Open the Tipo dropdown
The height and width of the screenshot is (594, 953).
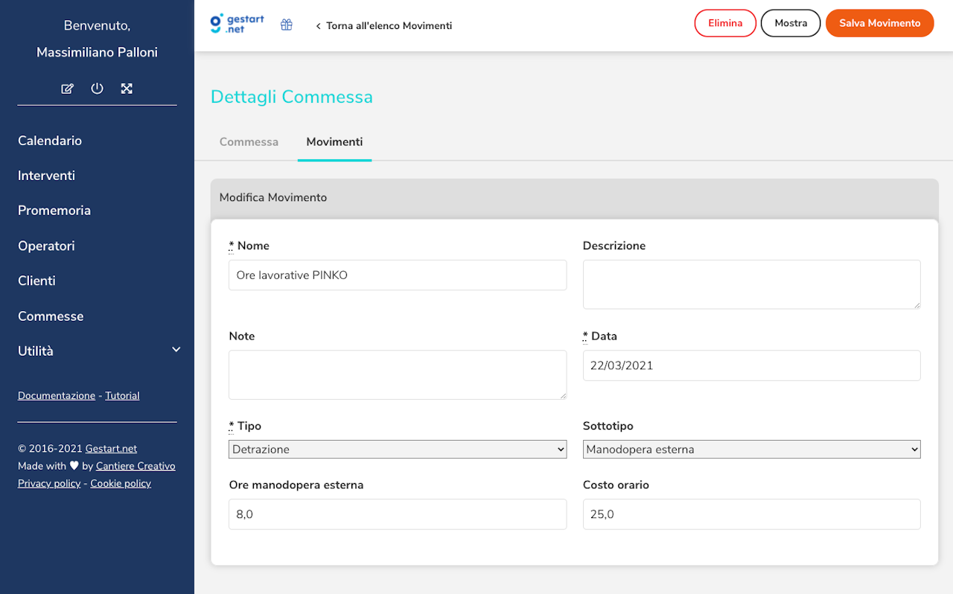[x=398, y=450]
